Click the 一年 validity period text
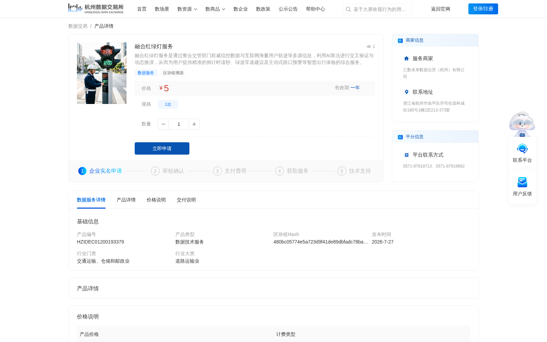Viewport: 547px width, 342px height. [x=355, y=88]
